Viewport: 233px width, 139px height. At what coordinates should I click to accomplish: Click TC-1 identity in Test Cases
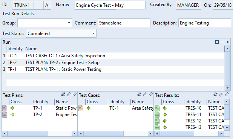[x=114, y=108]
